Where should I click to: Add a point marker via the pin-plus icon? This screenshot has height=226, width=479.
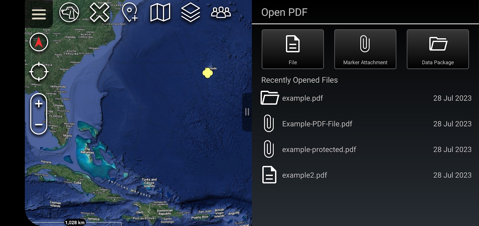pos(130,12)
